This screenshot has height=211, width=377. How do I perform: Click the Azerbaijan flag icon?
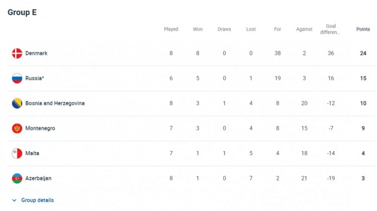(x=17, y=178)
